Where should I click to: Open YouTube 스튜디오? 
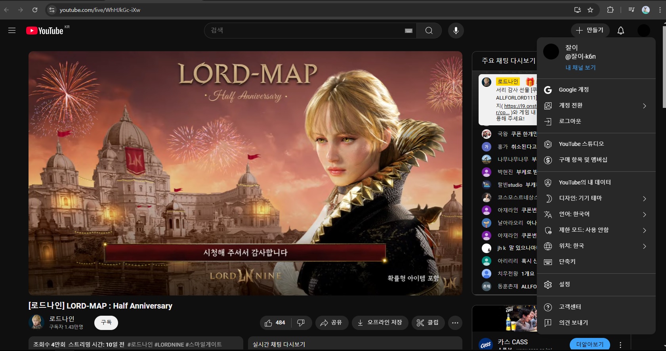pos(596,144)
